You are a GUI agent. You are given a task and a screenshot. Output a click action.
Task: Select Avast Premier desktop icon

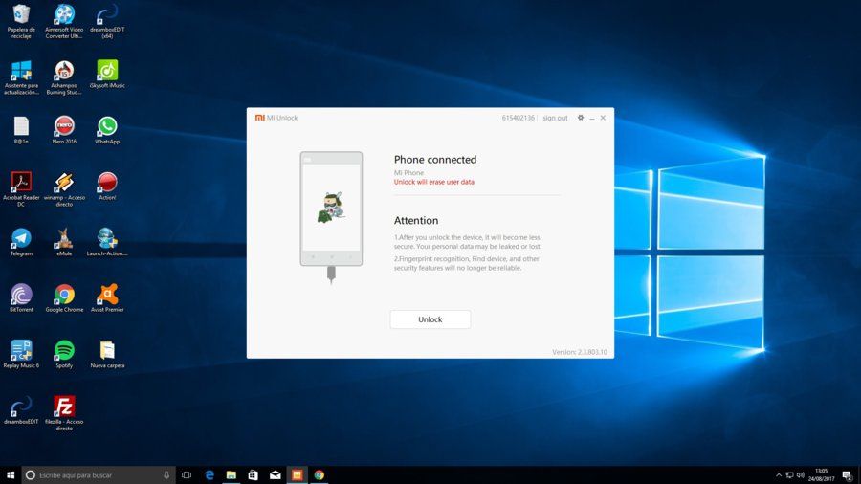107,298
